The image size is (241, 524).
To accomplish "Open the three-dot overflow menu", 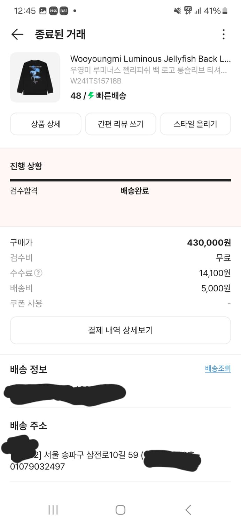I will click(x=223, y=34).
